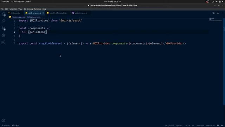The image size is (225, 127).
Task: Click the red circular tray indicator icon
Action: [208, 1]
